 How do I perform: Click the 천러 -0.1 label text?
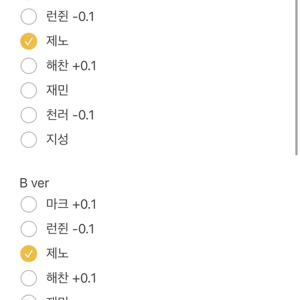(x=70, y=115)
